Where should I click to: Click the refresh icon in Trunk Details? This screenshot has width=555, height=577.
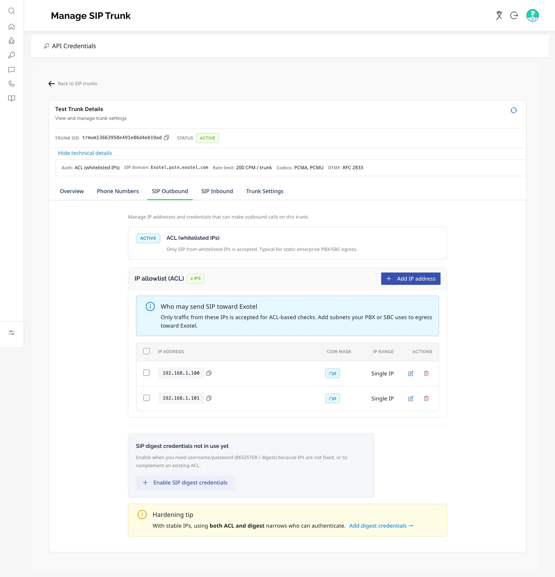[x=514, y=110]
